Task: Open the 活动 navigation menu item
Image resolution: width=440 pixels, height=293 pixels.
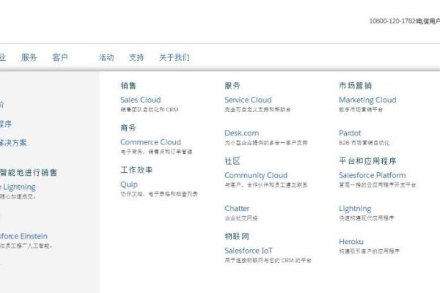Action: pos(106,57)
